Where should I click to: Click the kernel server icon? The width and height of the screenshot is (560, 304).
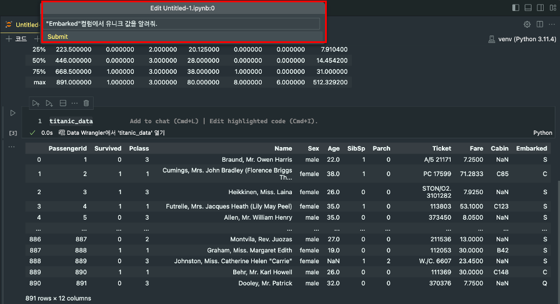[491, 40]
